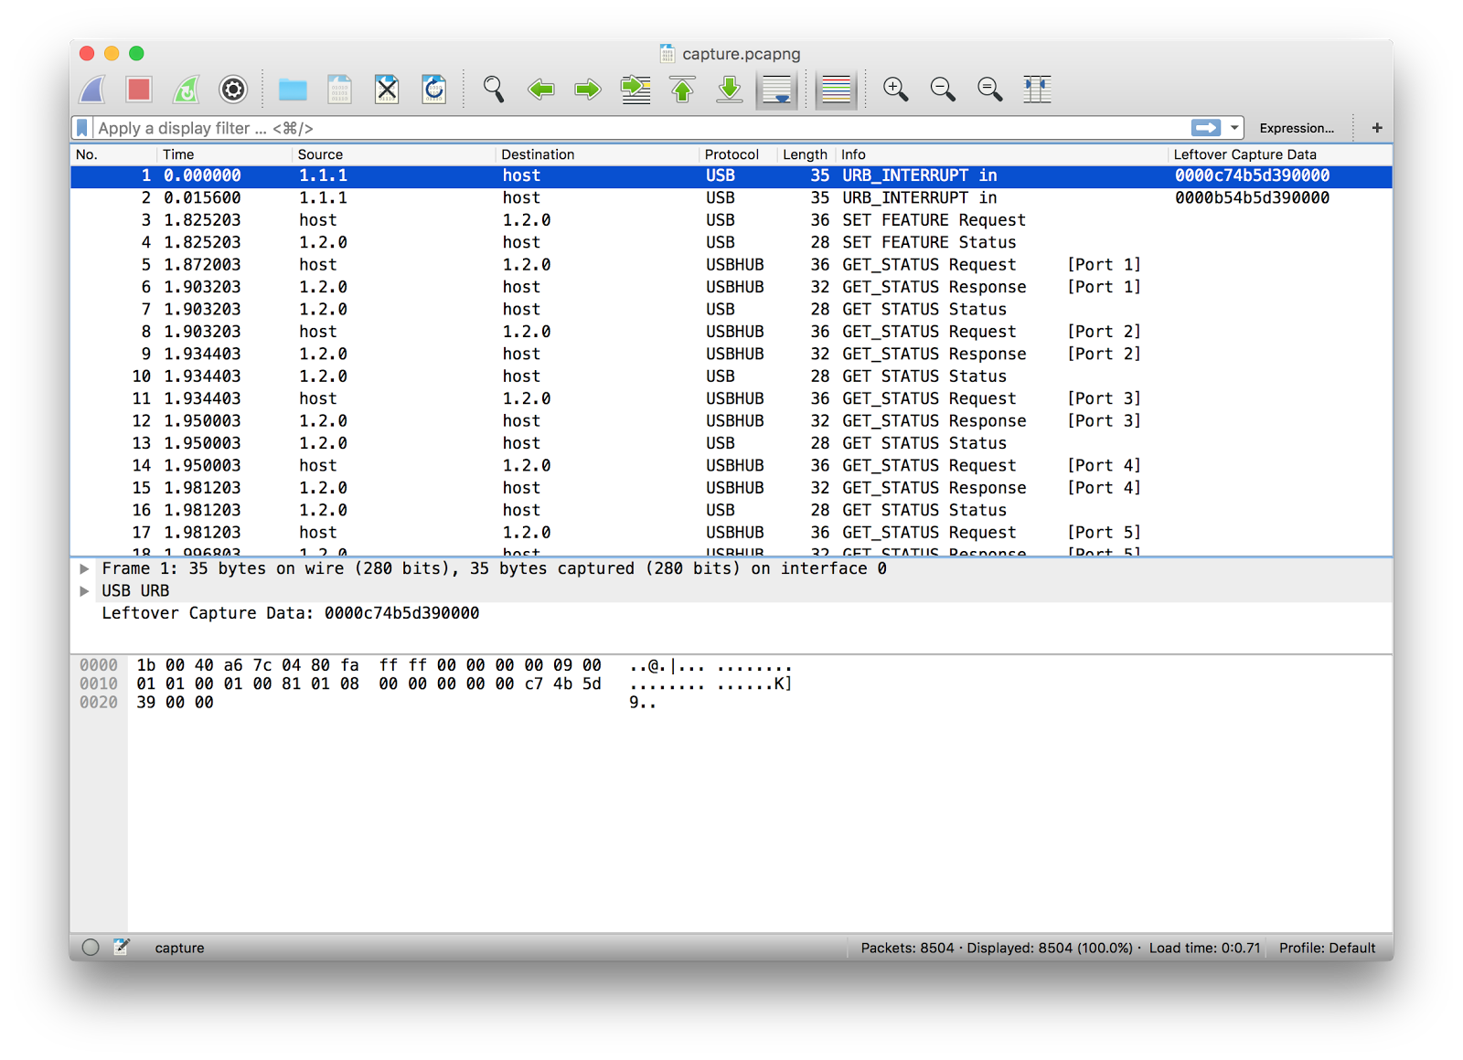The height and width of the screenshot is (1060, 1463).
Task: Expand the Frame 1 details tree
Action: click(x=85, y=569)
